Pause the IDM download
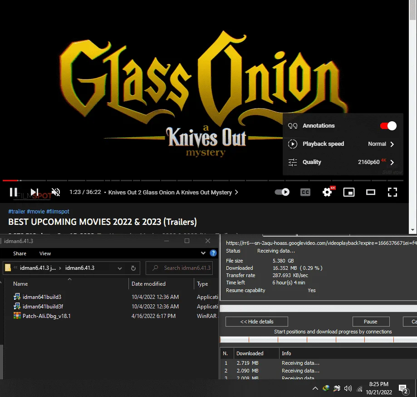The height and width of the screenshot is (397, 417). click(371, 322)
